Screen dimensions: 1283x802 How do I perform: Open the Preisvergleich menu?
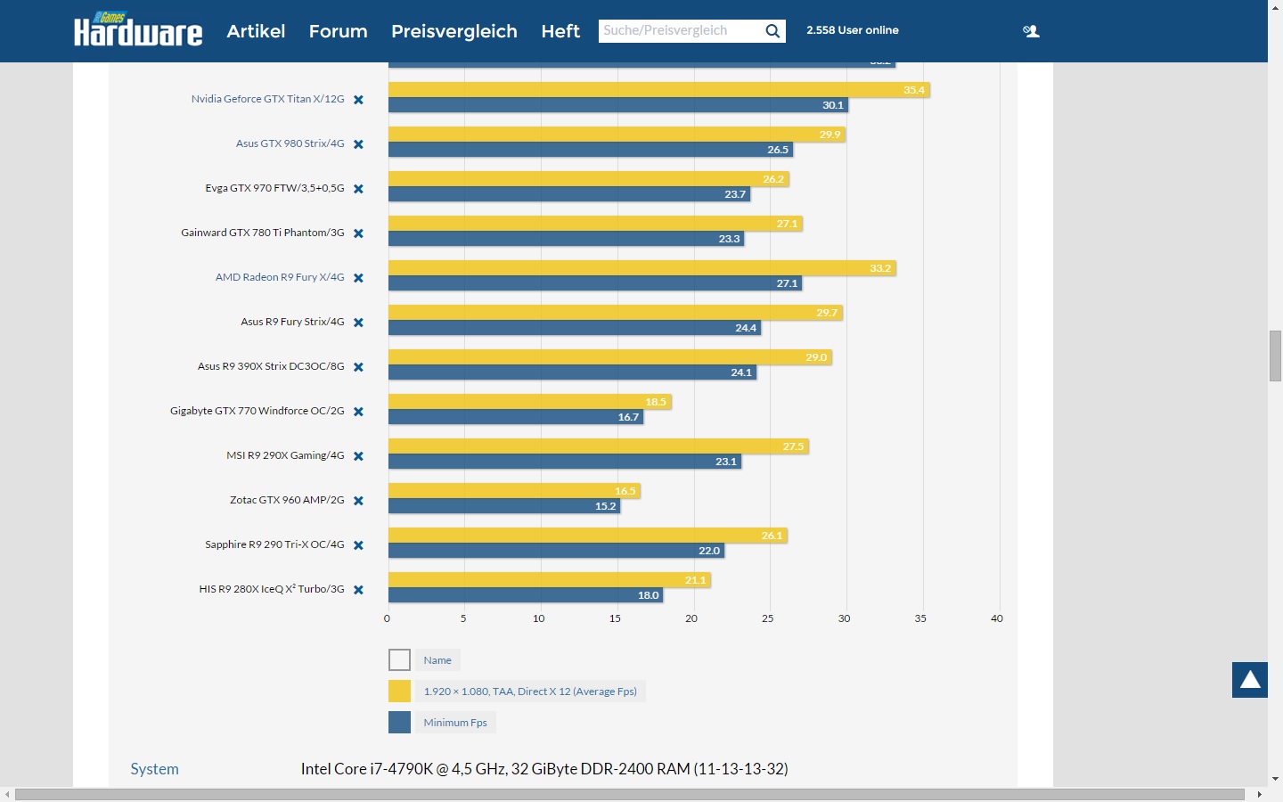(x=454, y=31)
